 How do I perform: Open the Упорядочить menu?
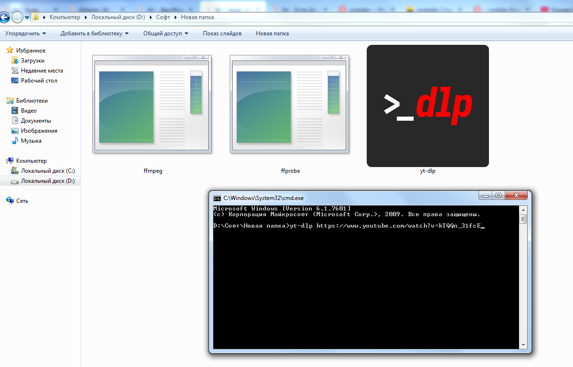coord(26,33)
